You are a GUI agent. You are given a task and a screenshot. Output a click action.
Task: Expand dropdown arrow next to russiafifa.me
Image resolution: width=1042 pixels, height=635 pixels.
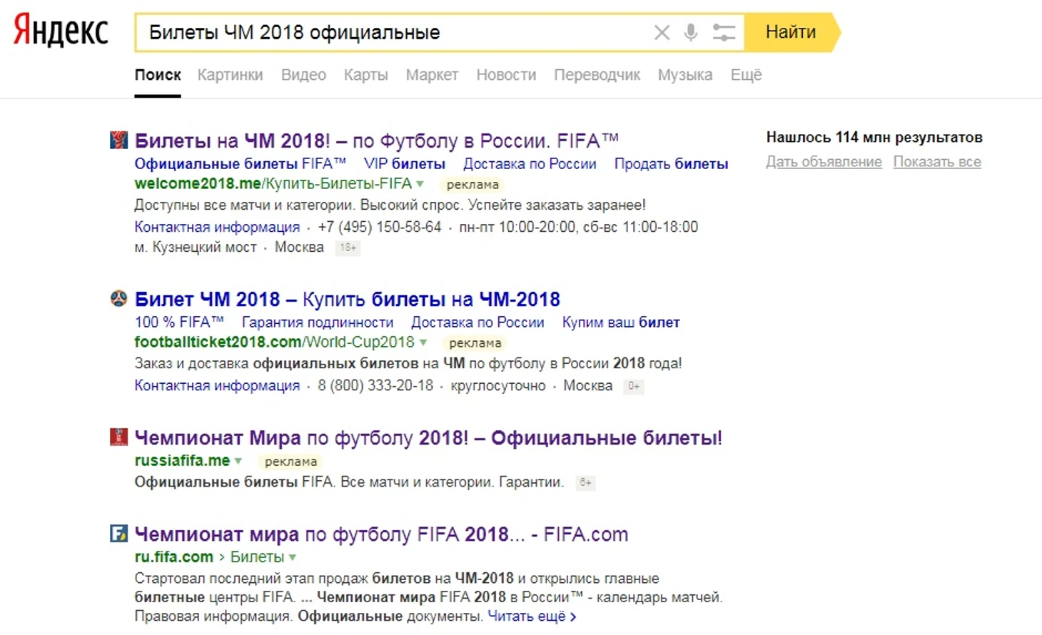[238, 461]
